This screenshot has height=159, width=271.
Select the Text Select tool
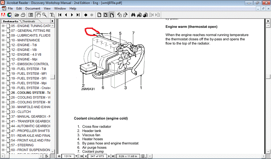pyautogui.click(x=52, y=15)
